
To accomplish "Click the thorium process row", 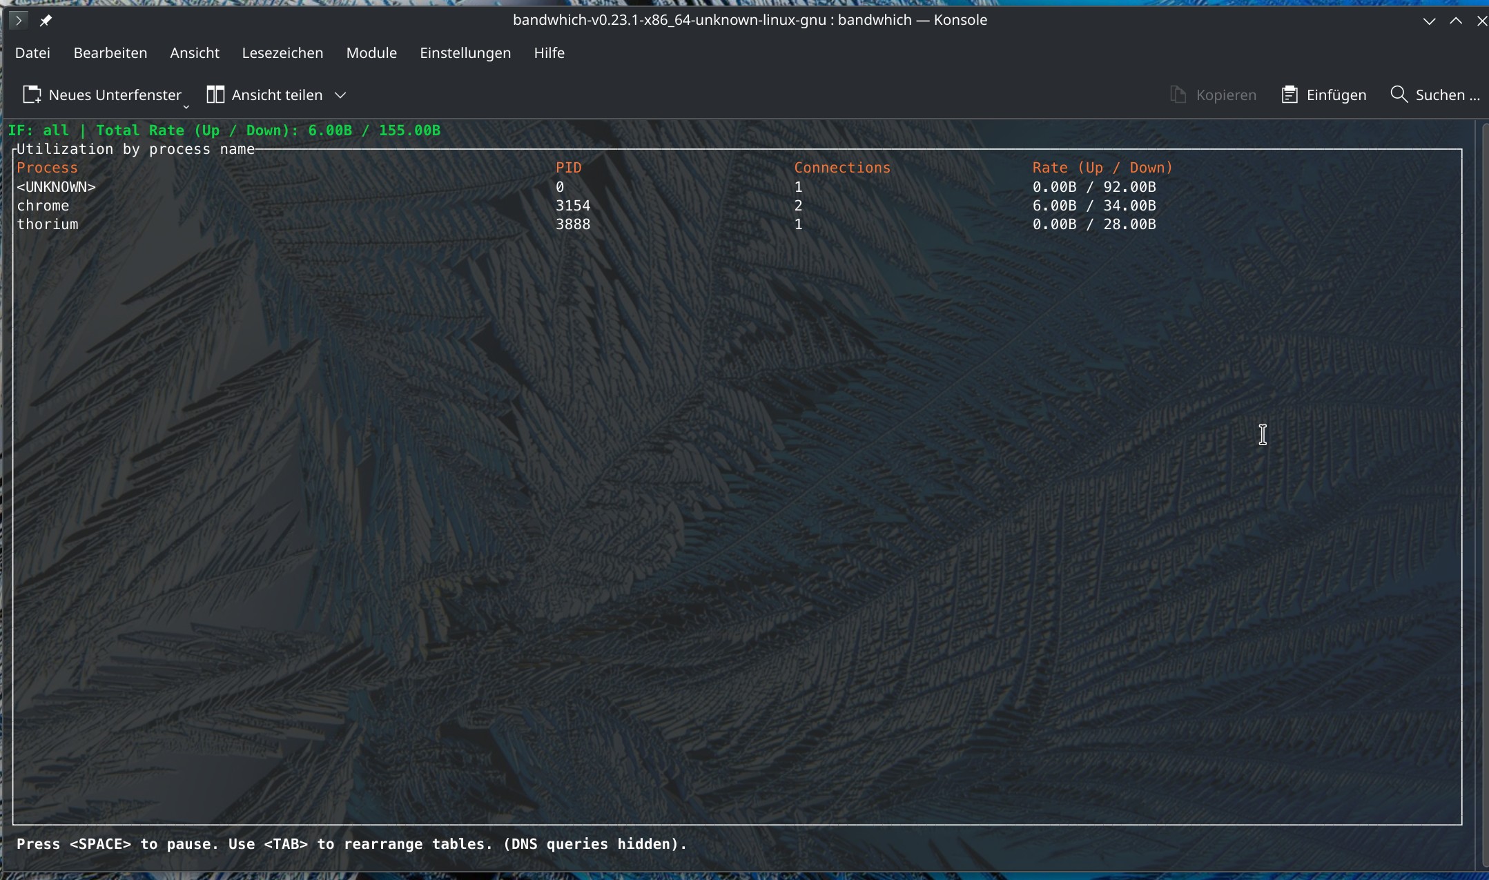I will tap(48, 224).
